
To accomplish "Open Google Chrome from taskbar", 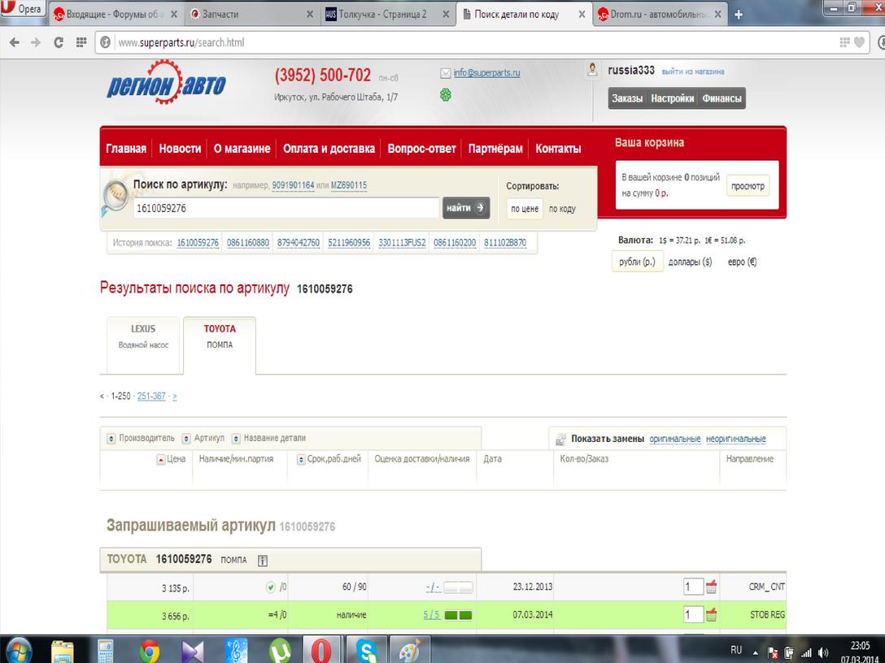I will [149, 651].
